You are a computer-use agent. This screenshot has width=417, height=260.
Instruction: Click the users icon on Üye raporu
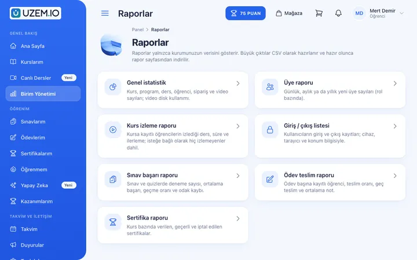click(x=270, y=87)
